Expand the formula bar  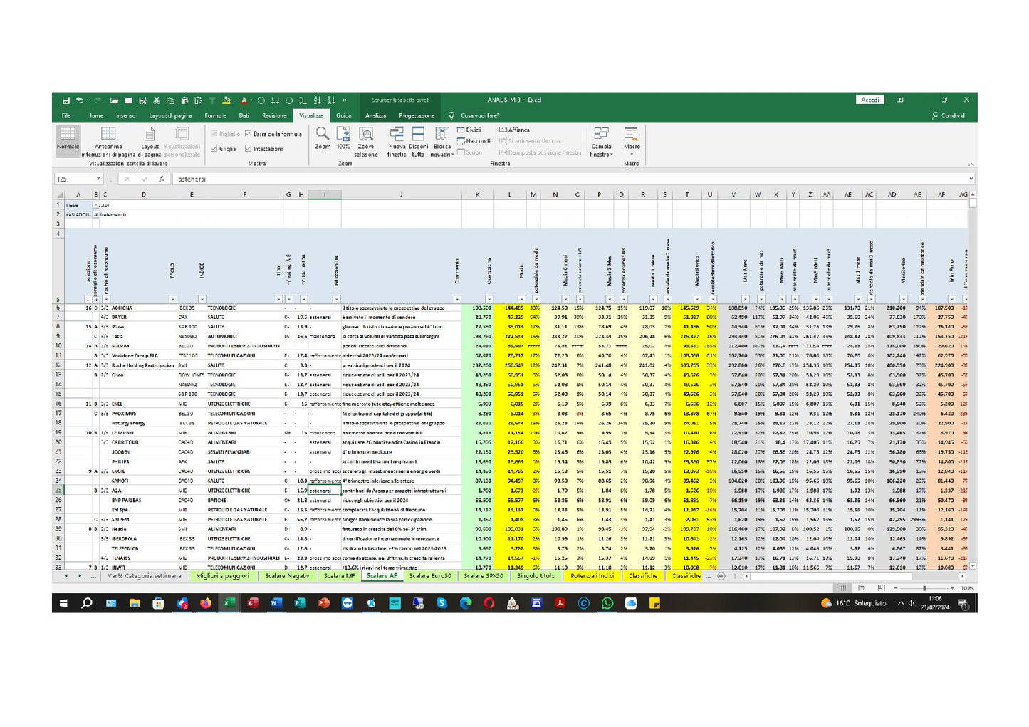click(x=970, y=179)
